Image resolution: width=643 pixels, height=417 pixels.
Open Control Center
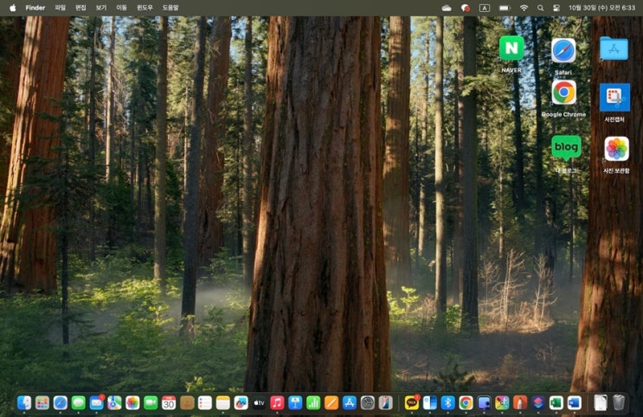click(x=556, y=8)
